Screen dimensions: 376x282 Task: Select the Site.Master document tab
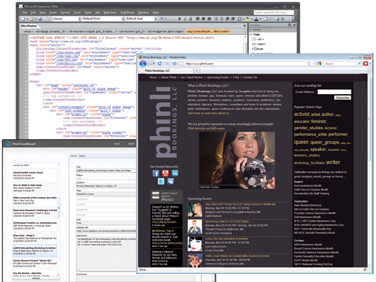[x=29, y=26]
